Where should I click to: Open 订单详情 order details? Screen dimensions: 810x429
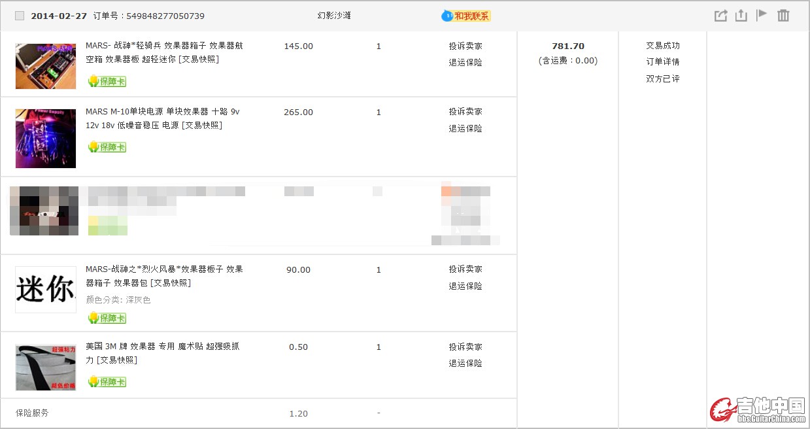[x=663, y=62]
